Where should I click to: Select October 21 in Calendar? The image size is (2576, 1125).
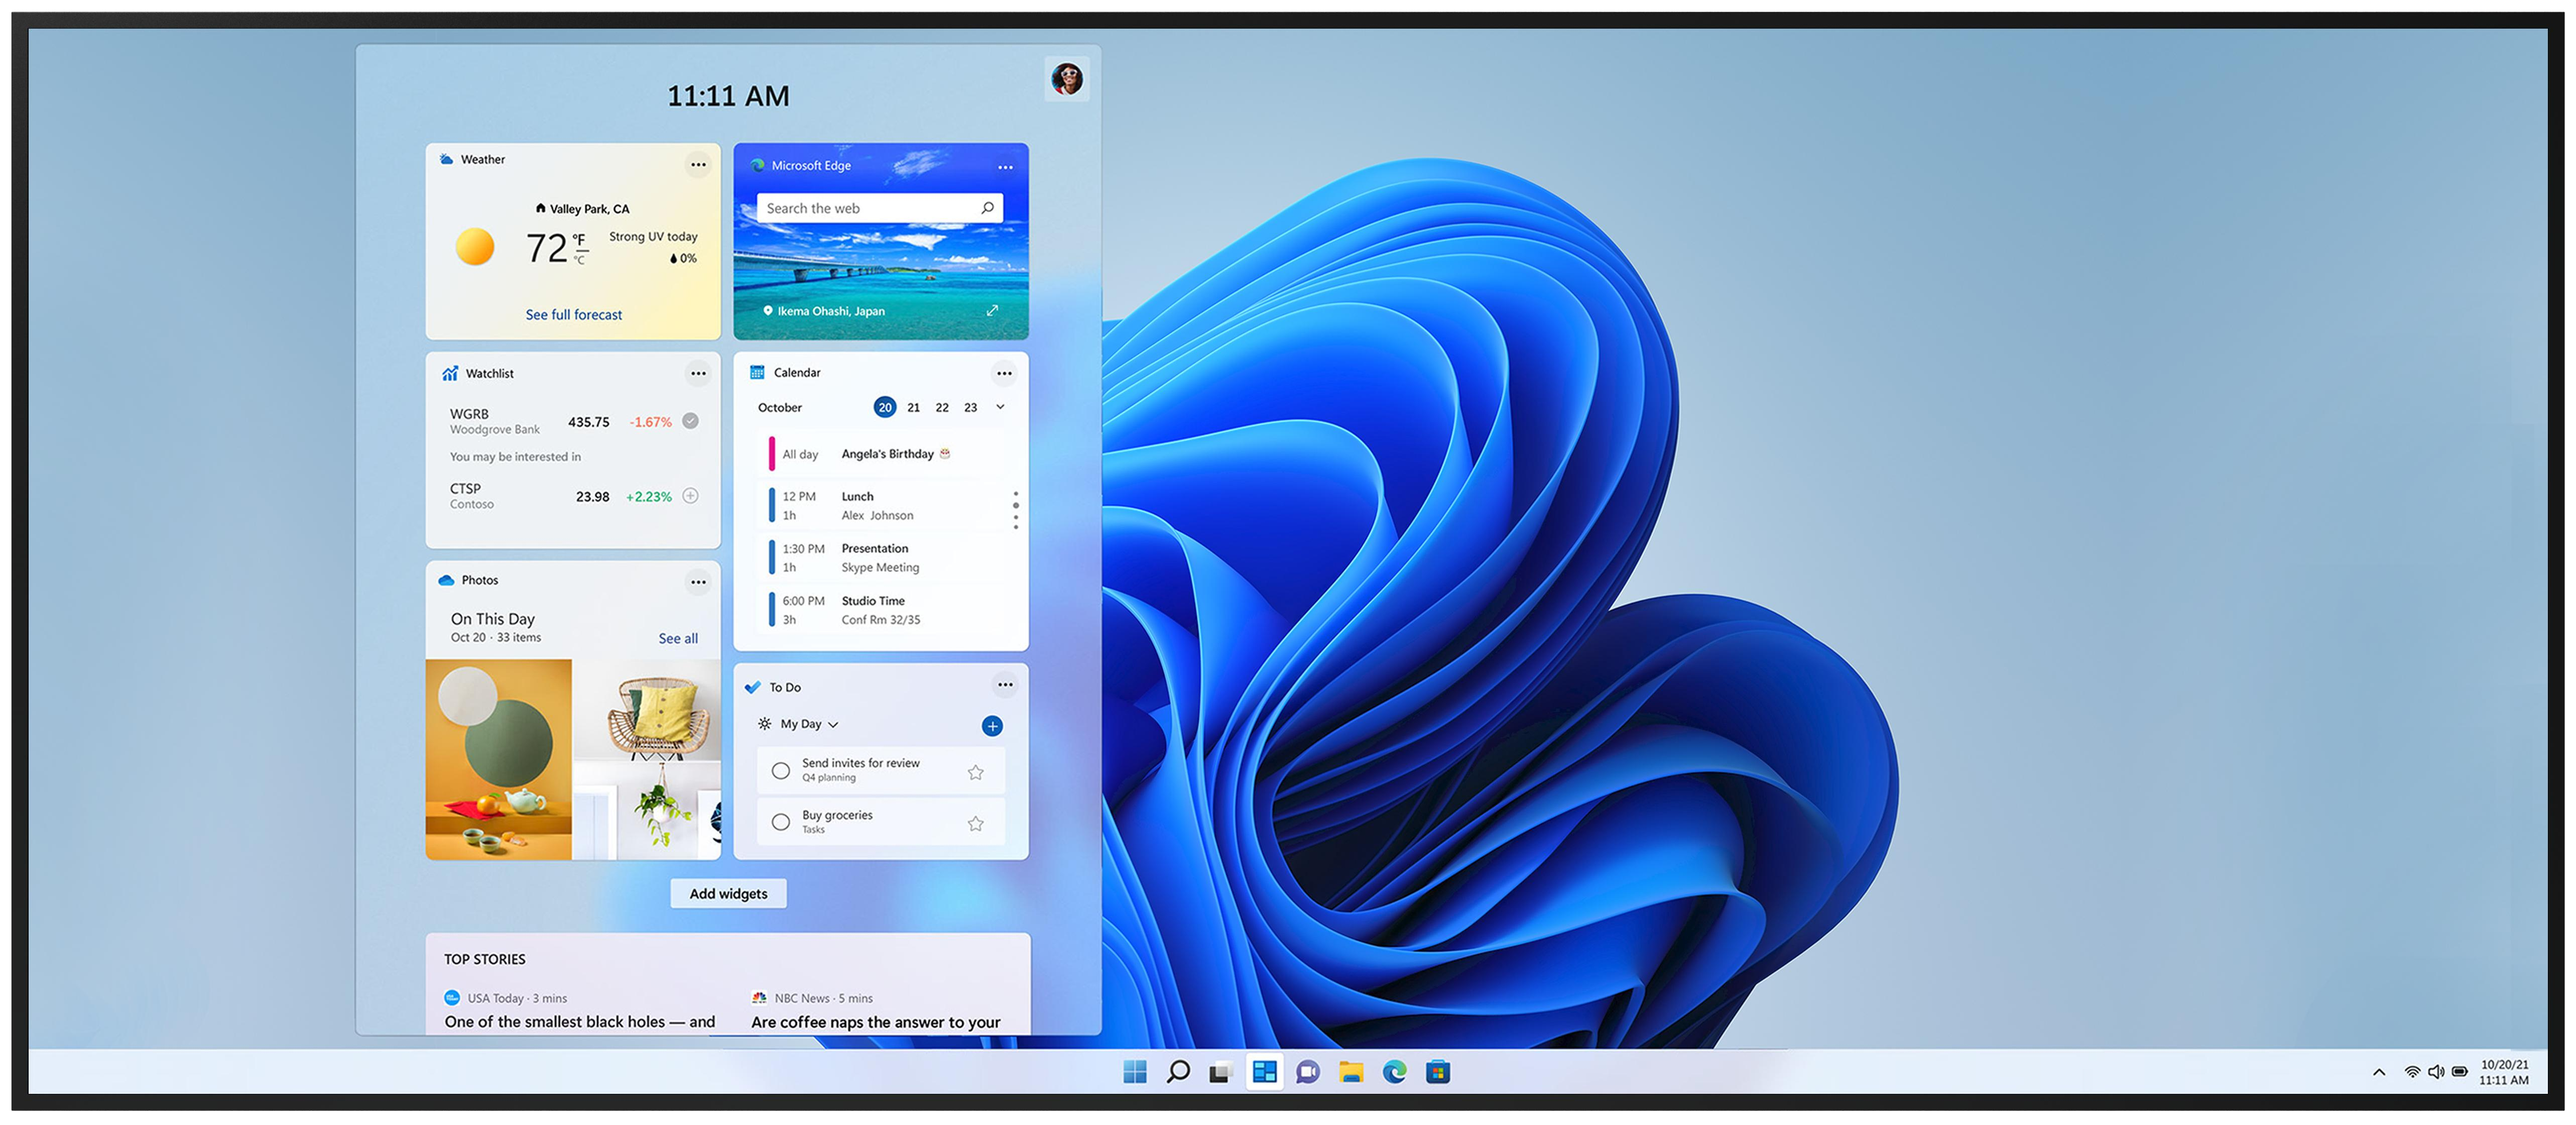tap(913, 407)
